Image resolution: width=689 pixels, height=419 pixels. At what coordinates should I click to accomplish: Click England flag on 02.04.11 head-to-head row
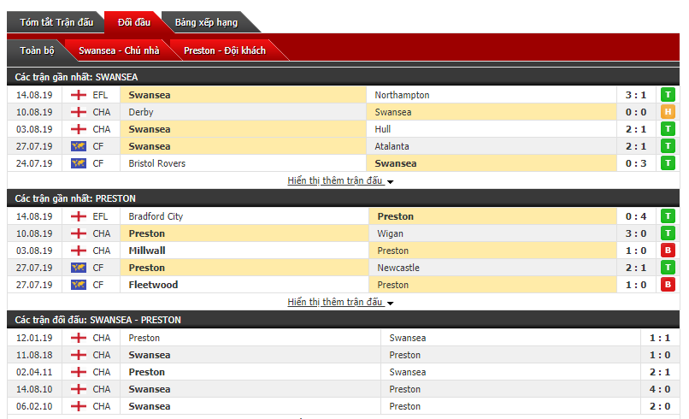coord(78,371)
